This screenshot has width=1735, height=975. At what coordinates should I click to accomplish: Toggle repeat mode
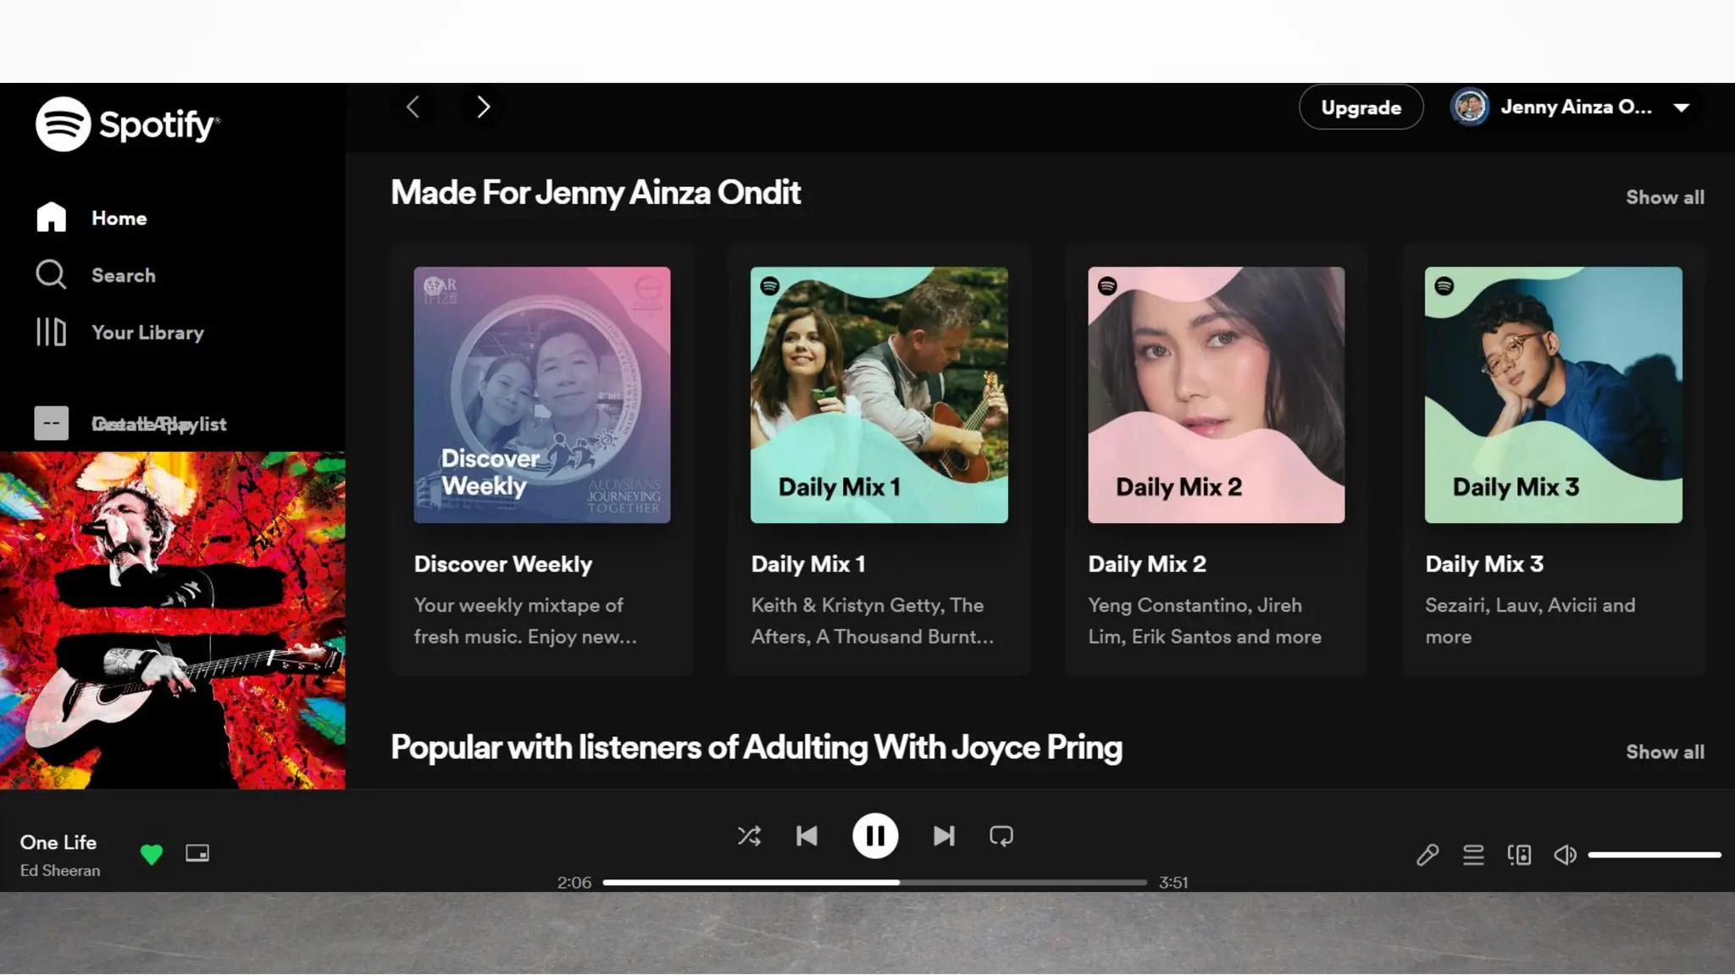[x=1001, y=836]
